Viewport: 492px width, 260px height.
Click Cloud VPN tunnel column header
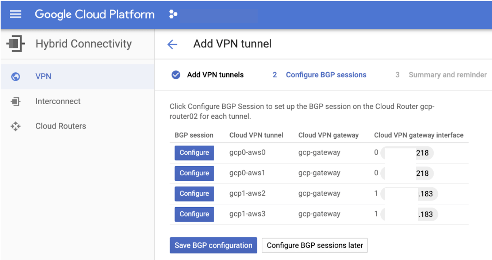256,135
